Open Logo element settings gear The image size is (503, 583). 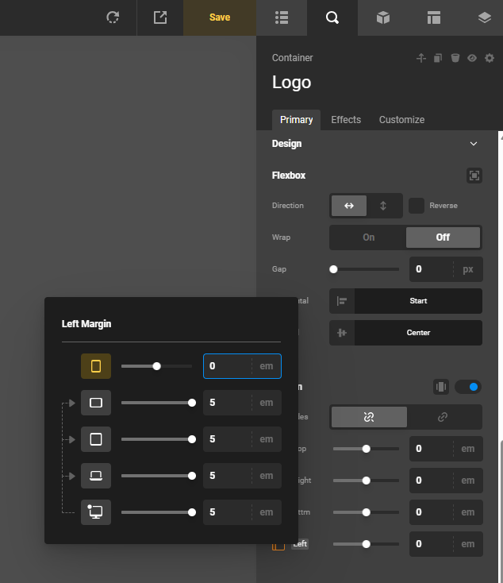point(490,58)
